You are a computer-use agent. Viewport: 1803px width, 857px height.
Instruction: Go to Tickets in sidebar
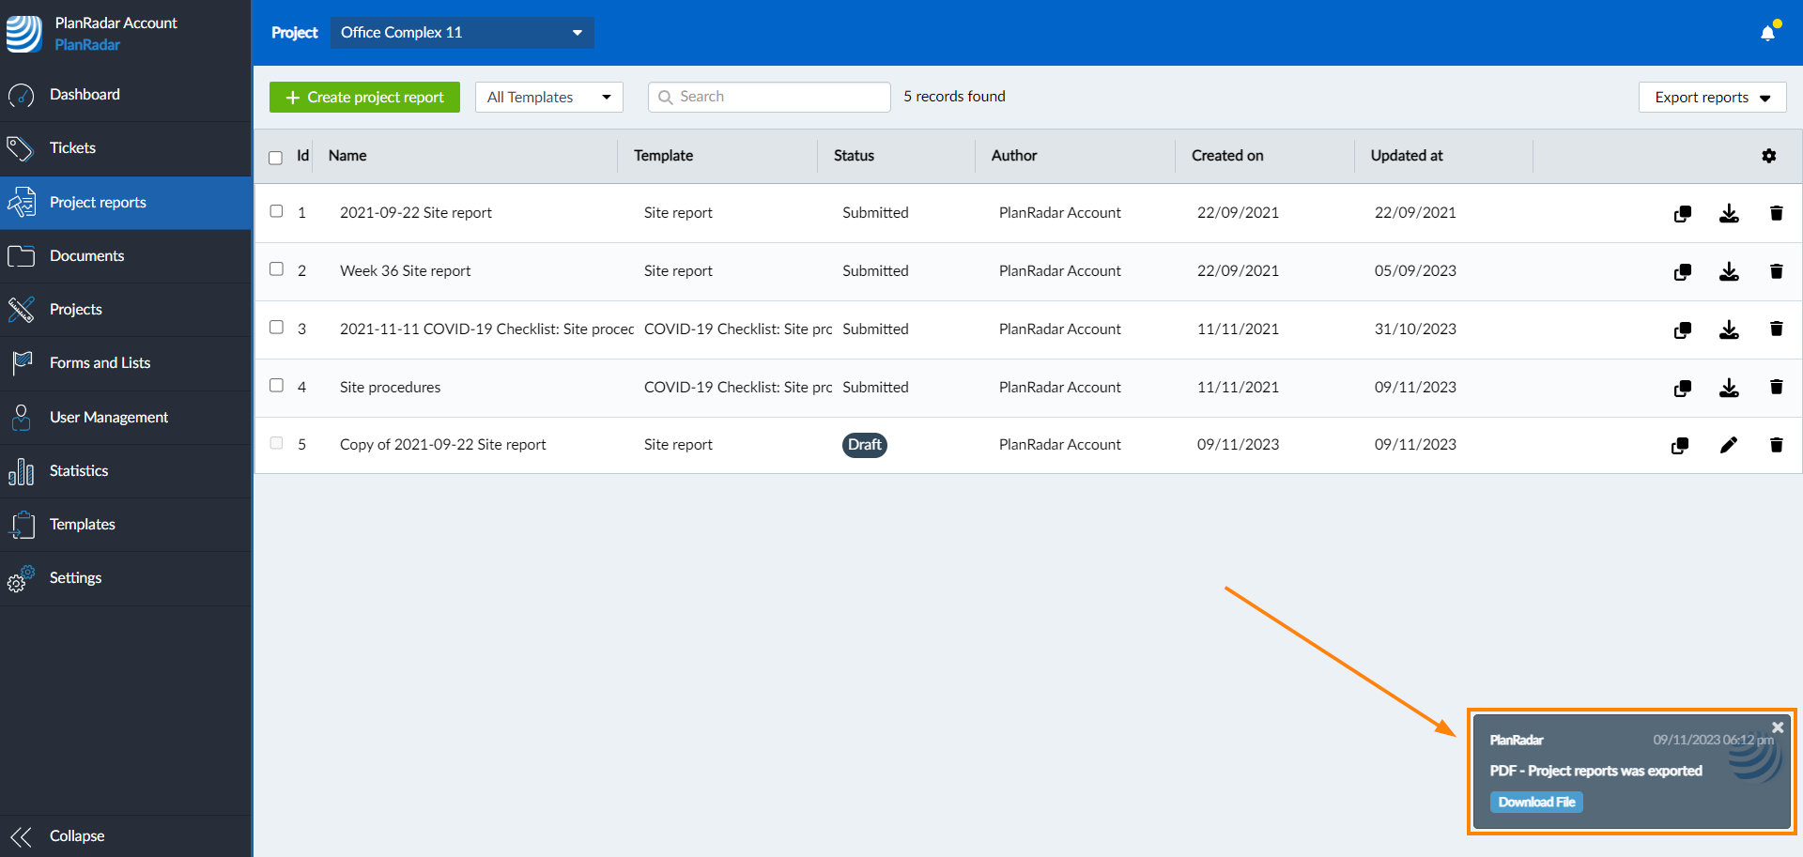[x=72, y=148]
